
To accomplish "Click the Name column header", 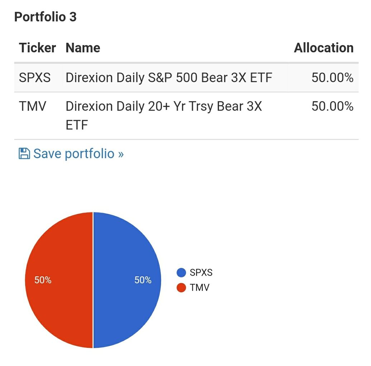I will click(83, 48).
